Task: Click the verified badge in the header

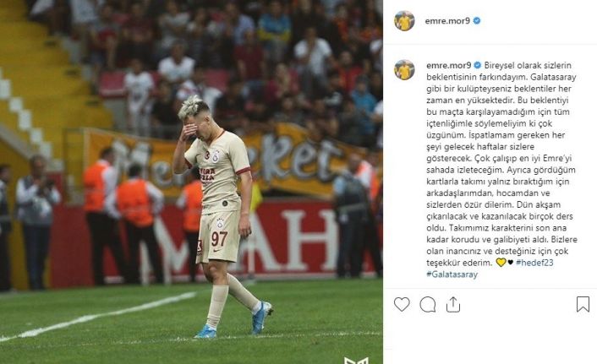Action: [477, 21]
